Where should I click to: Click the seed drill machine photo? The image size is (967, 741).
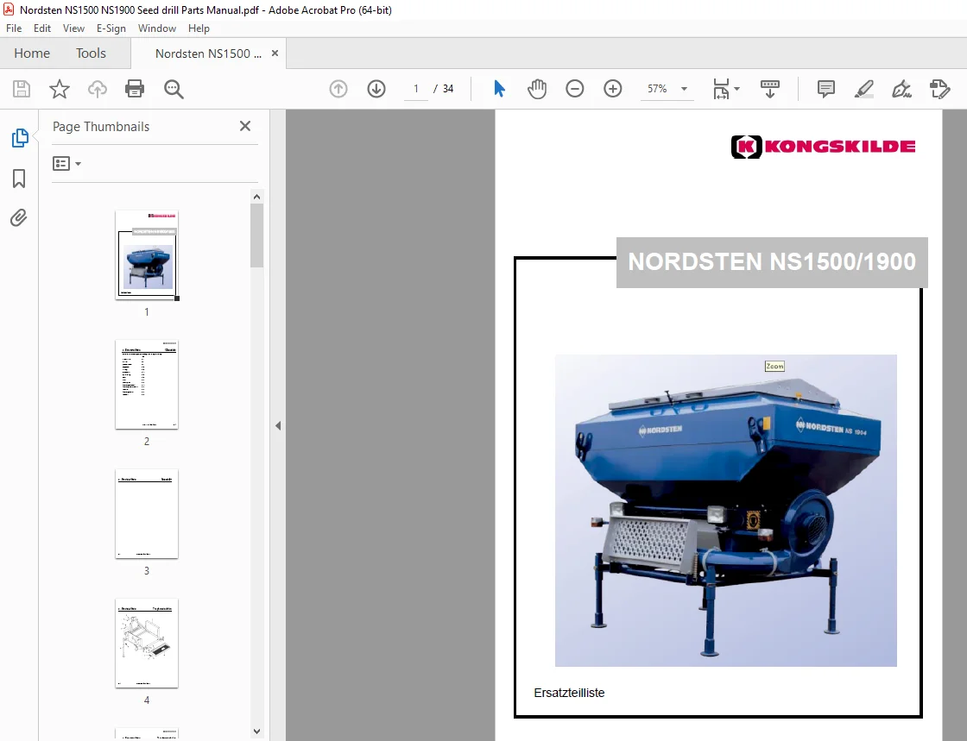tap(726, 511)
